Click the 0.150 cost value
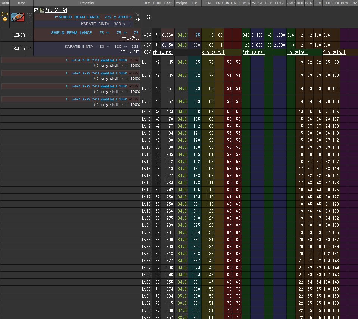The image size is (358, 319). (x=168, y=45)
